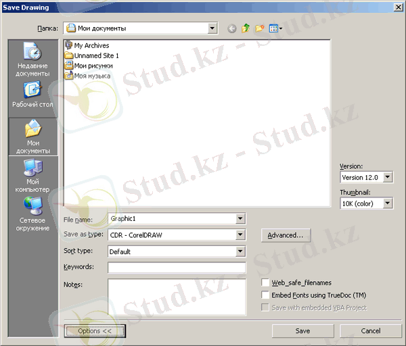
Task: Go back using the Back arrow icon
Action: tap(231, 28)
